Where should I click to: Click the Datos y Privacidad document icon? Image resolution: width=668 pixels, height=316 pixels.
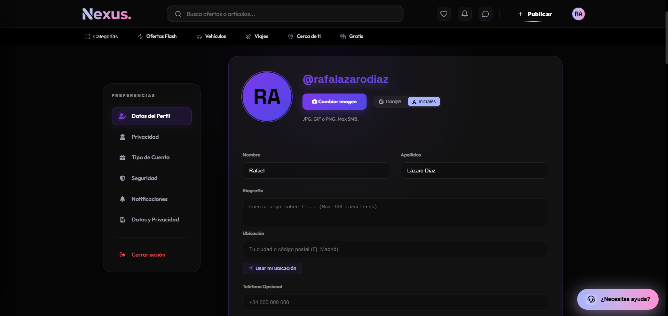(123, 220)
